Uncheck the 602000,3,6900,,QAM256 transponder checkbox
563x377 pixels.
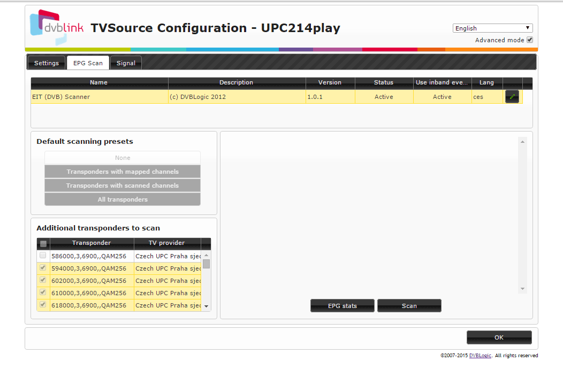pos(43,280)
